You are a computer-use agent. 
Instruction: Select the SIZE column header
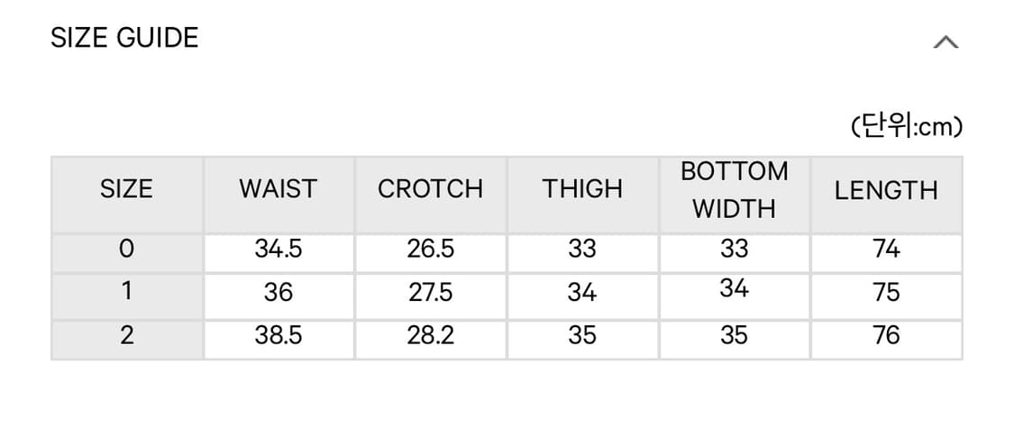(x=126, y=189)
